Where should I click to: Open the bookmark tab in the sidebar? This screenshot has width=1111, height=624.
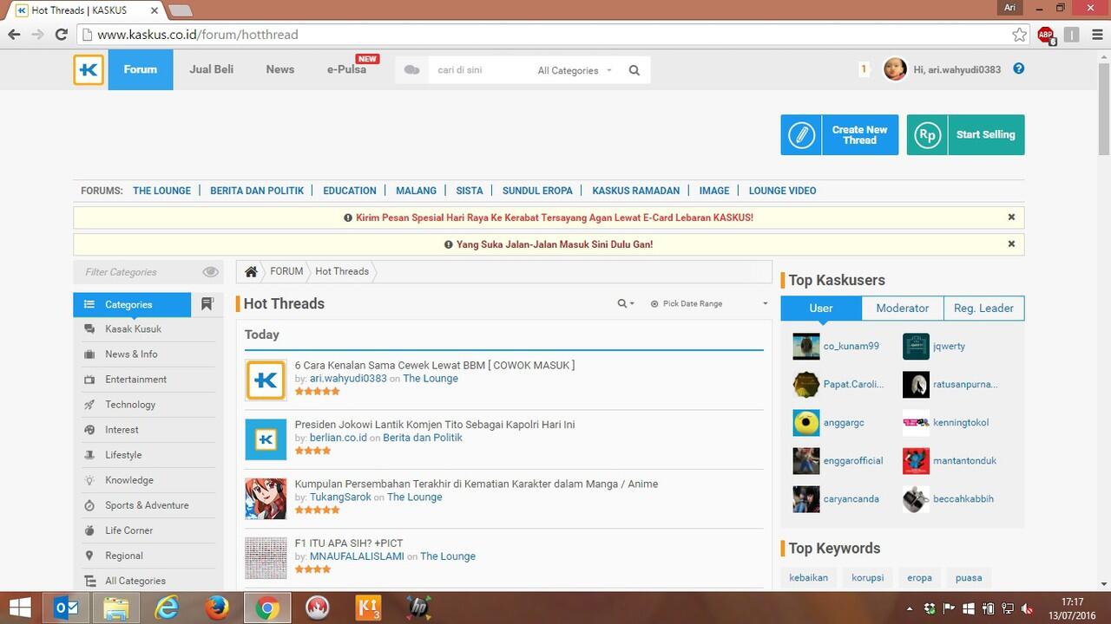pyautogui.click(x=207, y=304)
